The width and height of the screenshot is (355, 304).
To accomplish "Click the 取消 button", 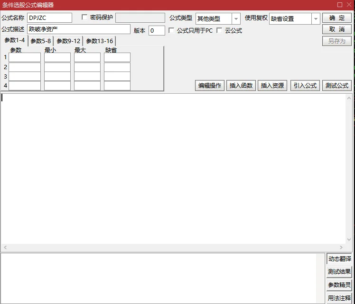I will [337, 29].
